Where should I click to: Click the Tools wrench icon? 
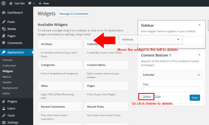coord(4,115)
